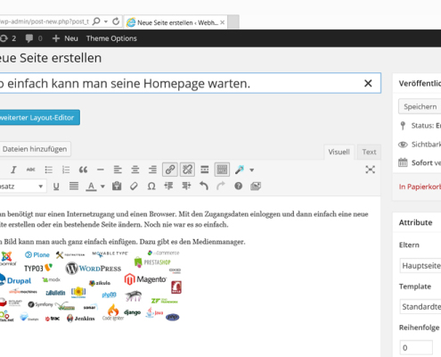The image size is (441, 357).
Task: Clear the page title with X
Action: [368, 83]
